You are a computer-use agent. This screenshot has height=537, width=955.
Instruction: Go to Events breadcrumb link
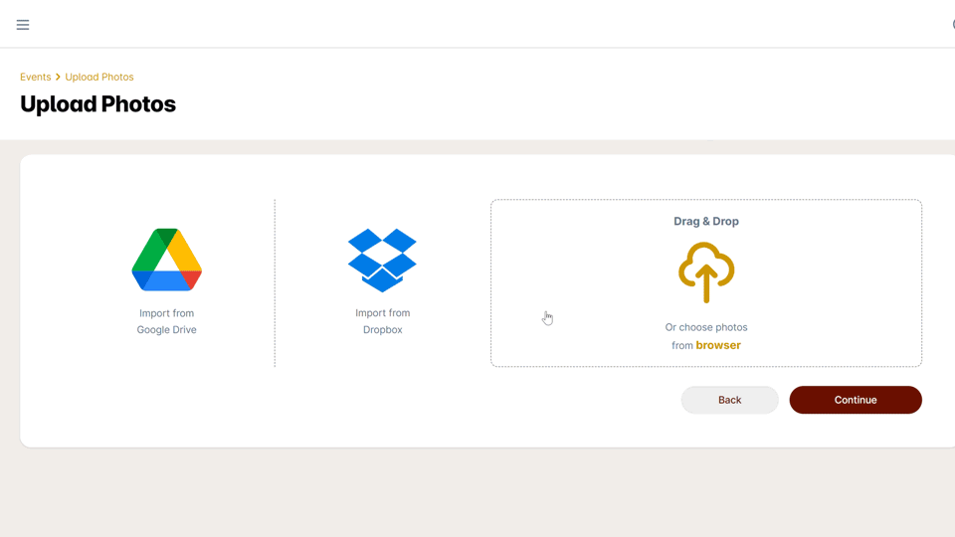pyautogui.click(x=36, y=77)
